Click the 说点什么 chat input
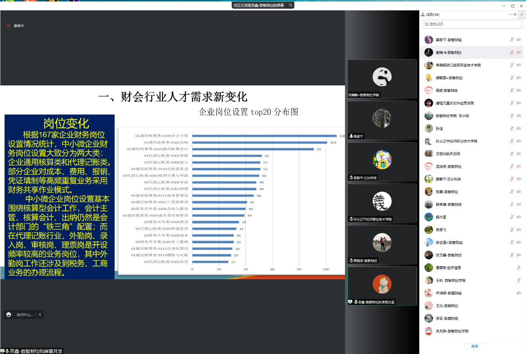The image size is (526, 354). point(24,315)
